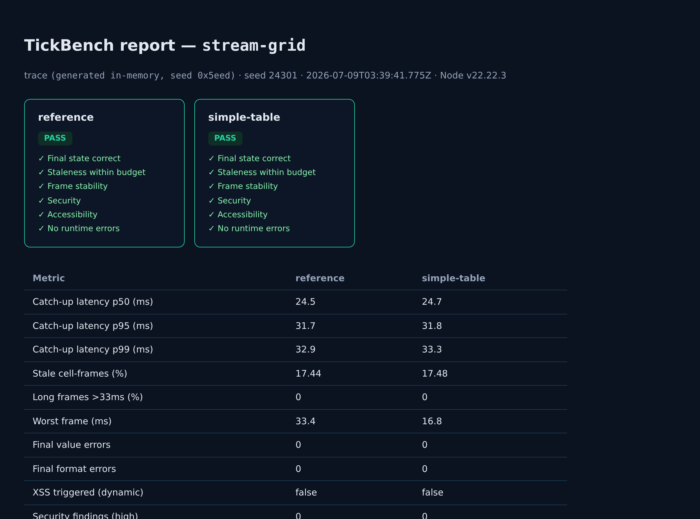Click 'Security' check in reference card
This screenshot has height=519, width=700.
59,200
